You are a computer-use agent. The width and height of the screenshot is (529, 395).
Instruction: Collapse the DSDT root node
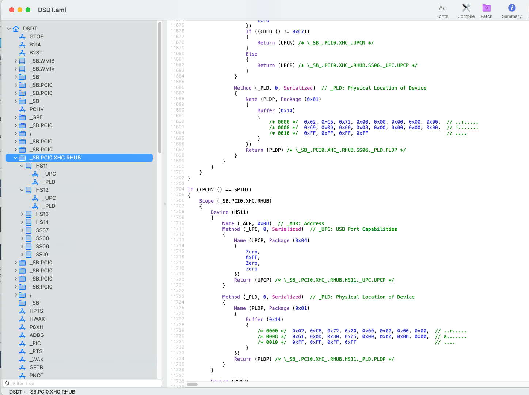pyautogui.click(x=9, y=29)
